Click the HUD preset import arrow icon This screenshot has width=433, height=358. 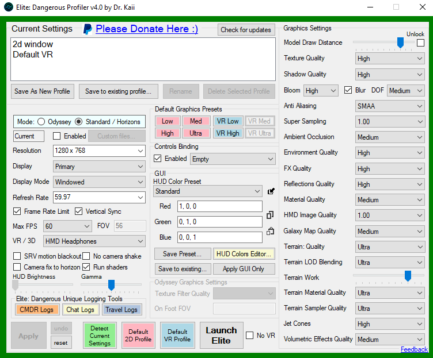[x=271, y=191]
